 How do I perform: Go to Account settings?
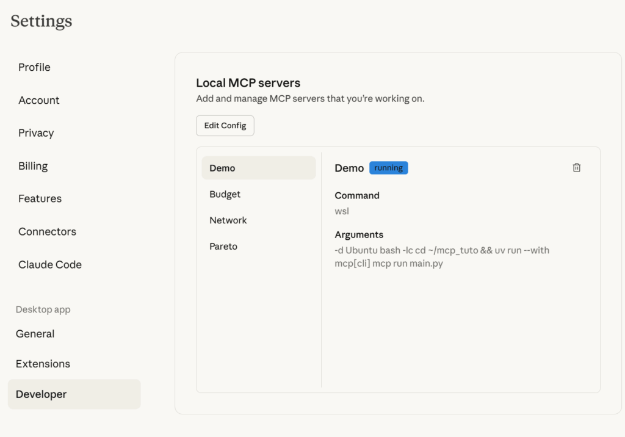pyautogui.click(x=39, y=100)
